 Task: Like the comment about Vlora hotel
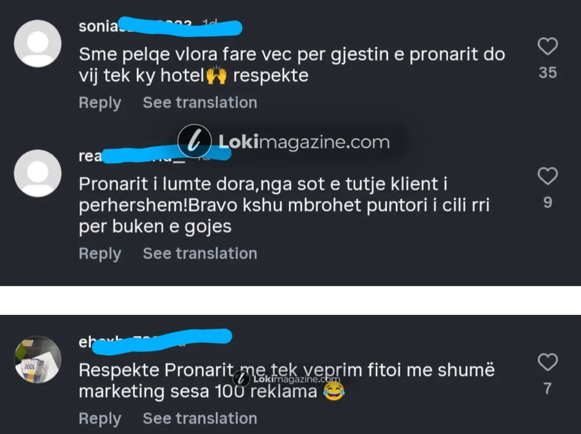(547, 47)
